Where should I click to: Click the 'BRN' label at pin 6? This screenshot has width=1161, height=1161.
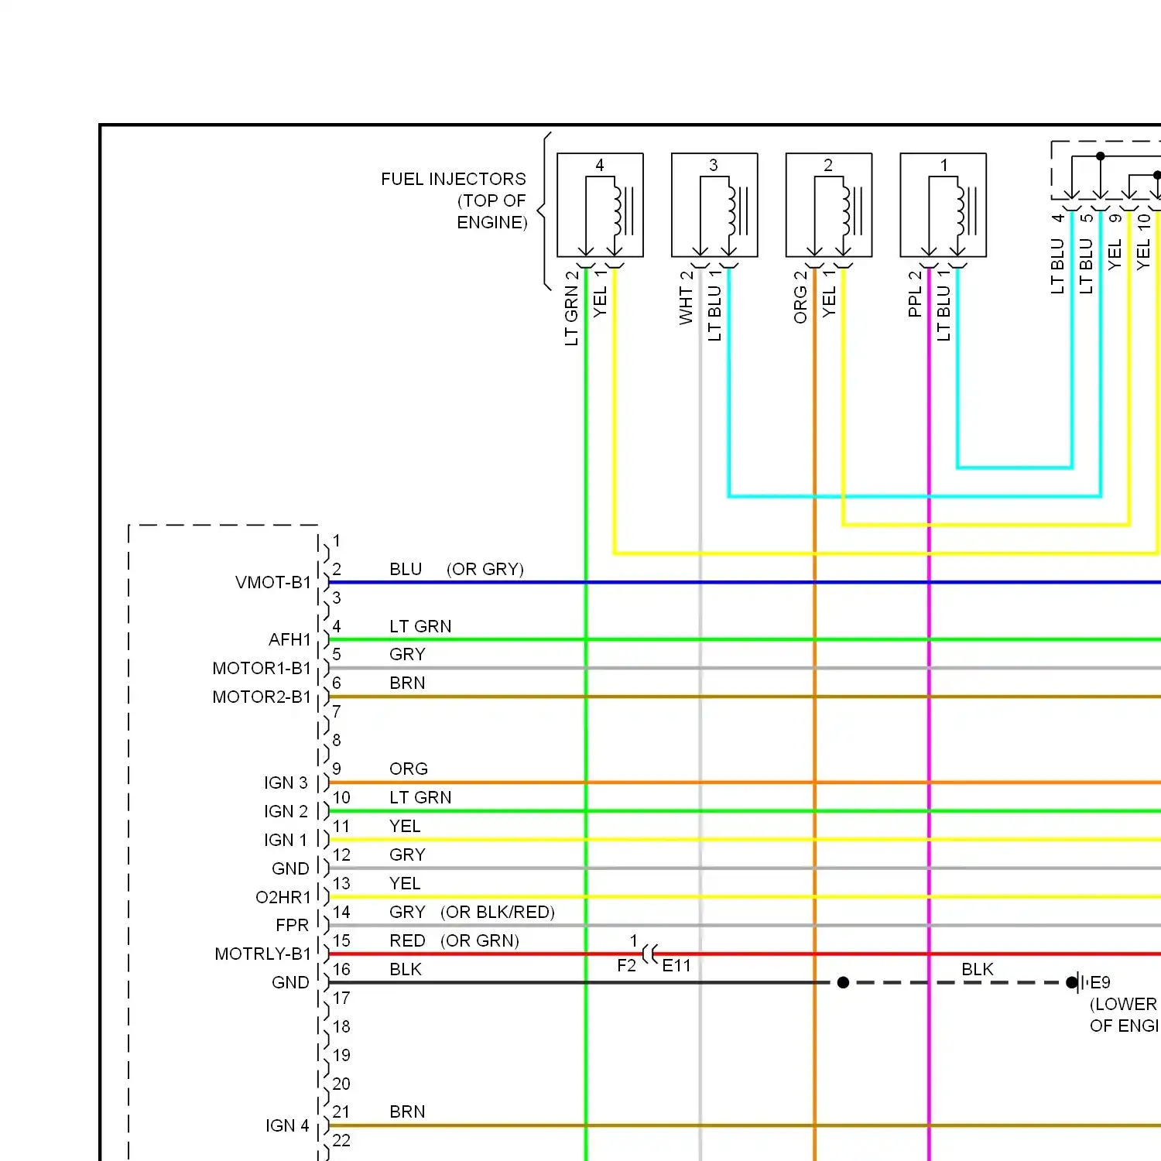click(407, 683)
